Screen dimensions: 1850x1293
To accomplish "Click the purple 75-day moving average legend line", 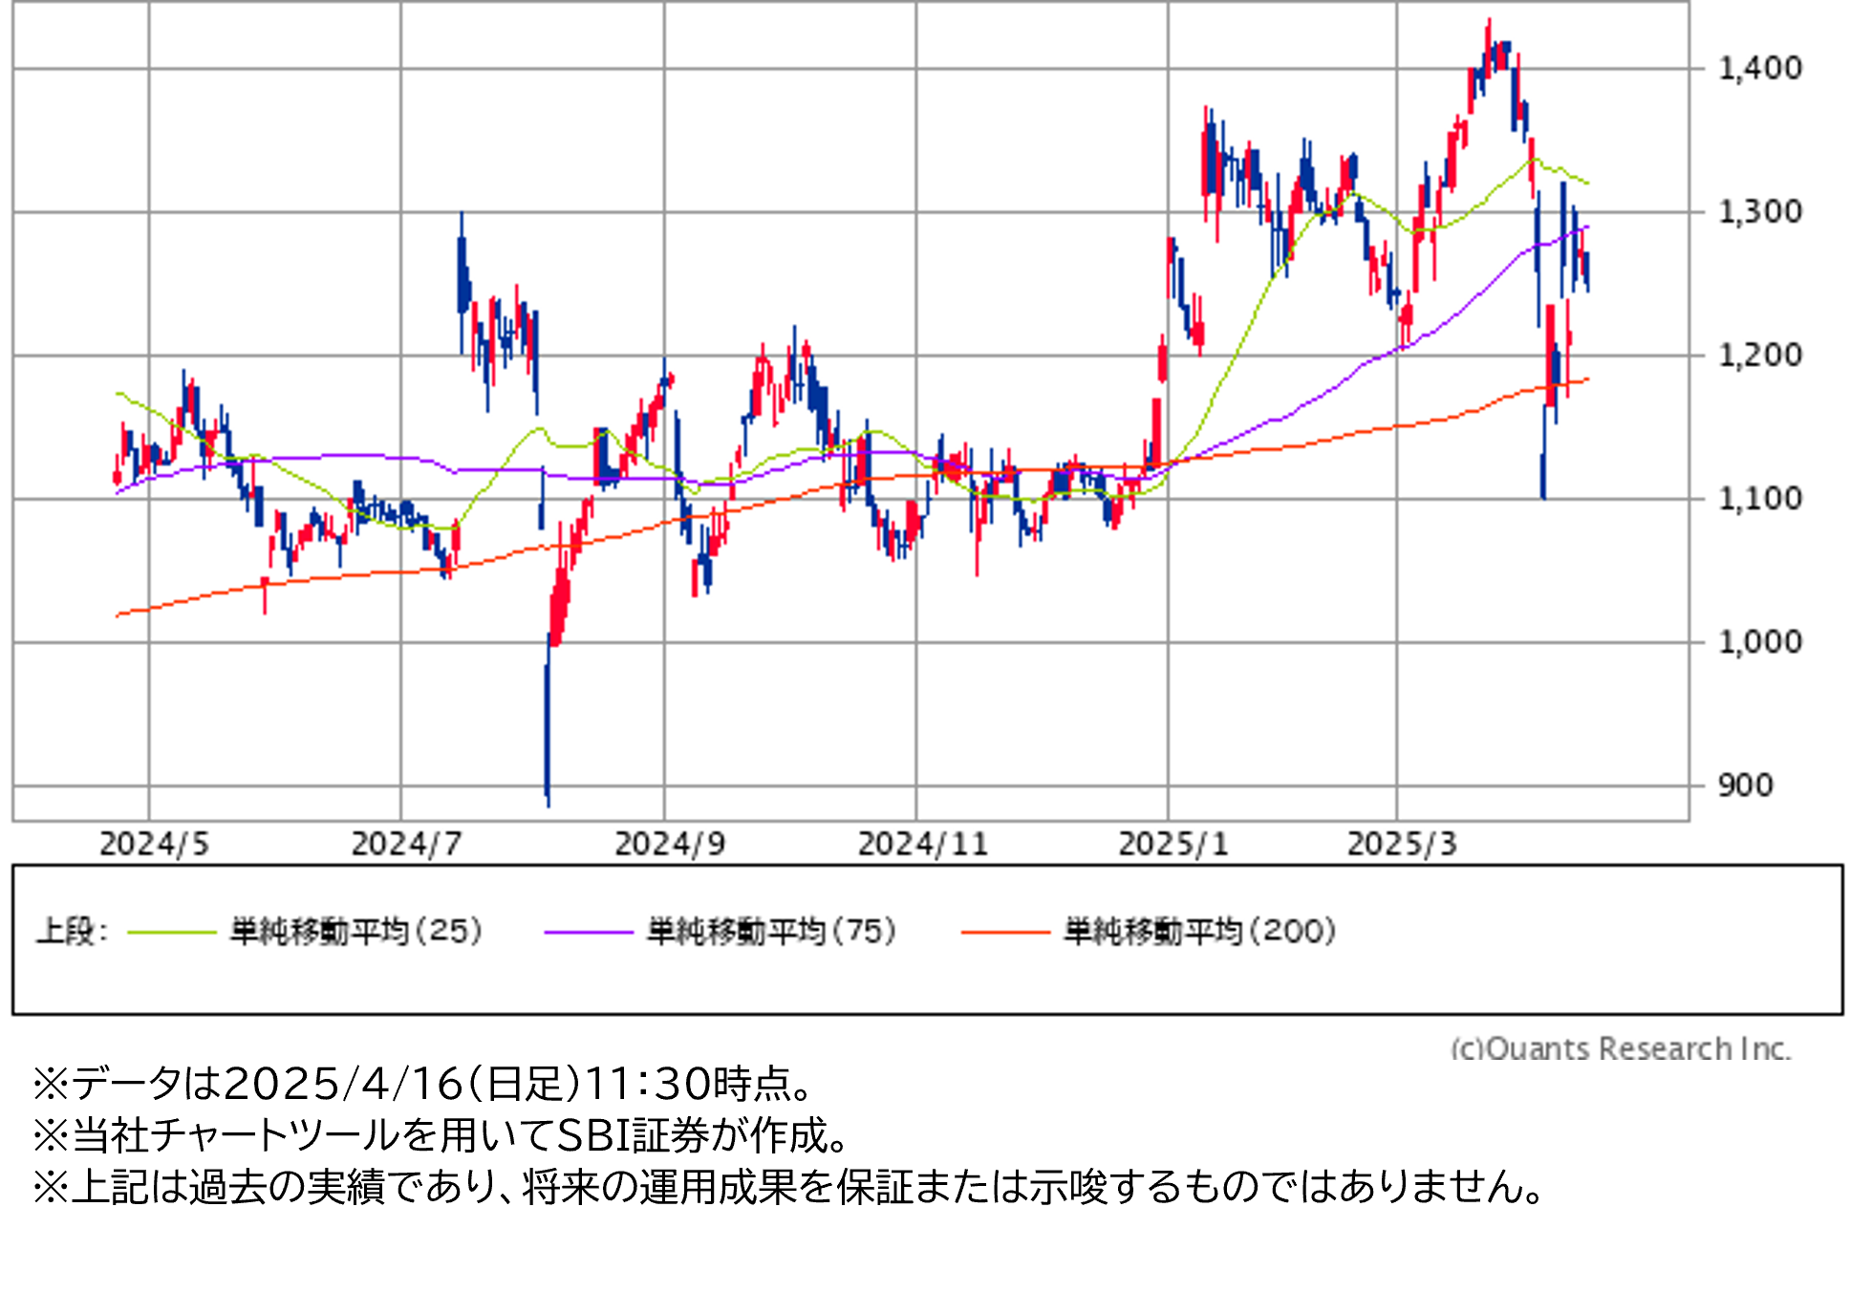I will point(589,932).
